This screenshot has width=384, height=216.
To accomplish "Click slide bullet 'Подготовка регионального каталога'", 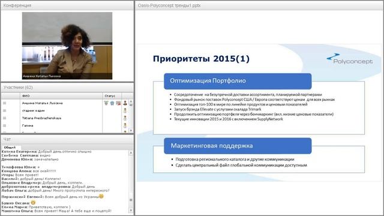I will coord(235,159).
